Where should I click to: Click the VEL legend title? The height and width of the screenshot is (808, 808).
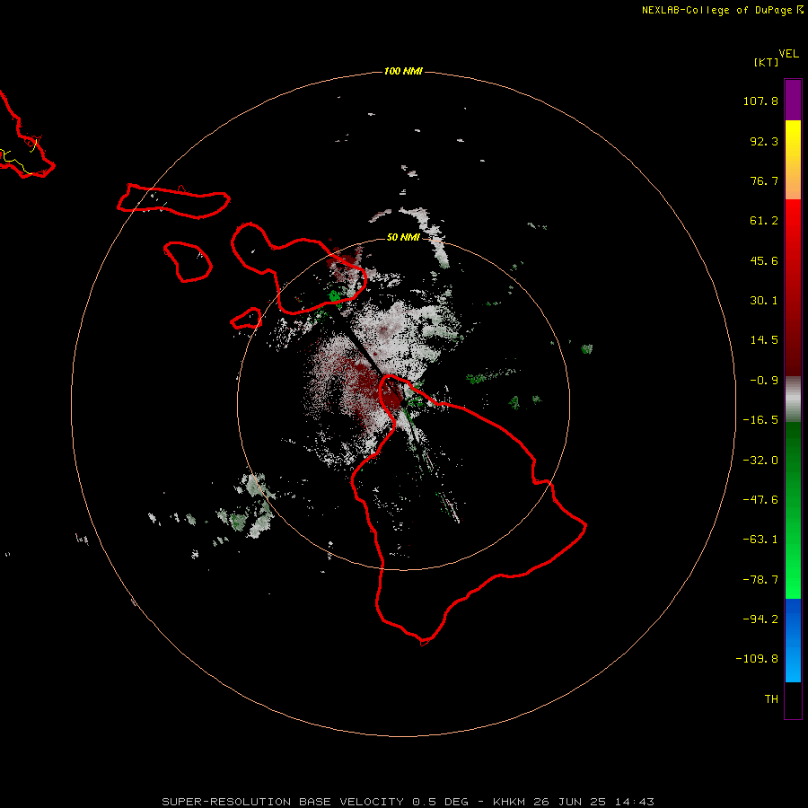tap(788, 54)
